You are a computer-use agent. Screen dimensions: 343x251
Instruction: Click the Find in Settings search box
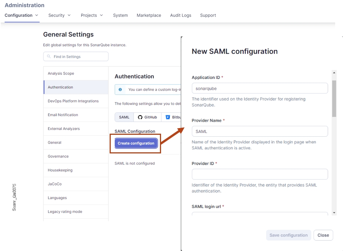pos(76,57)
